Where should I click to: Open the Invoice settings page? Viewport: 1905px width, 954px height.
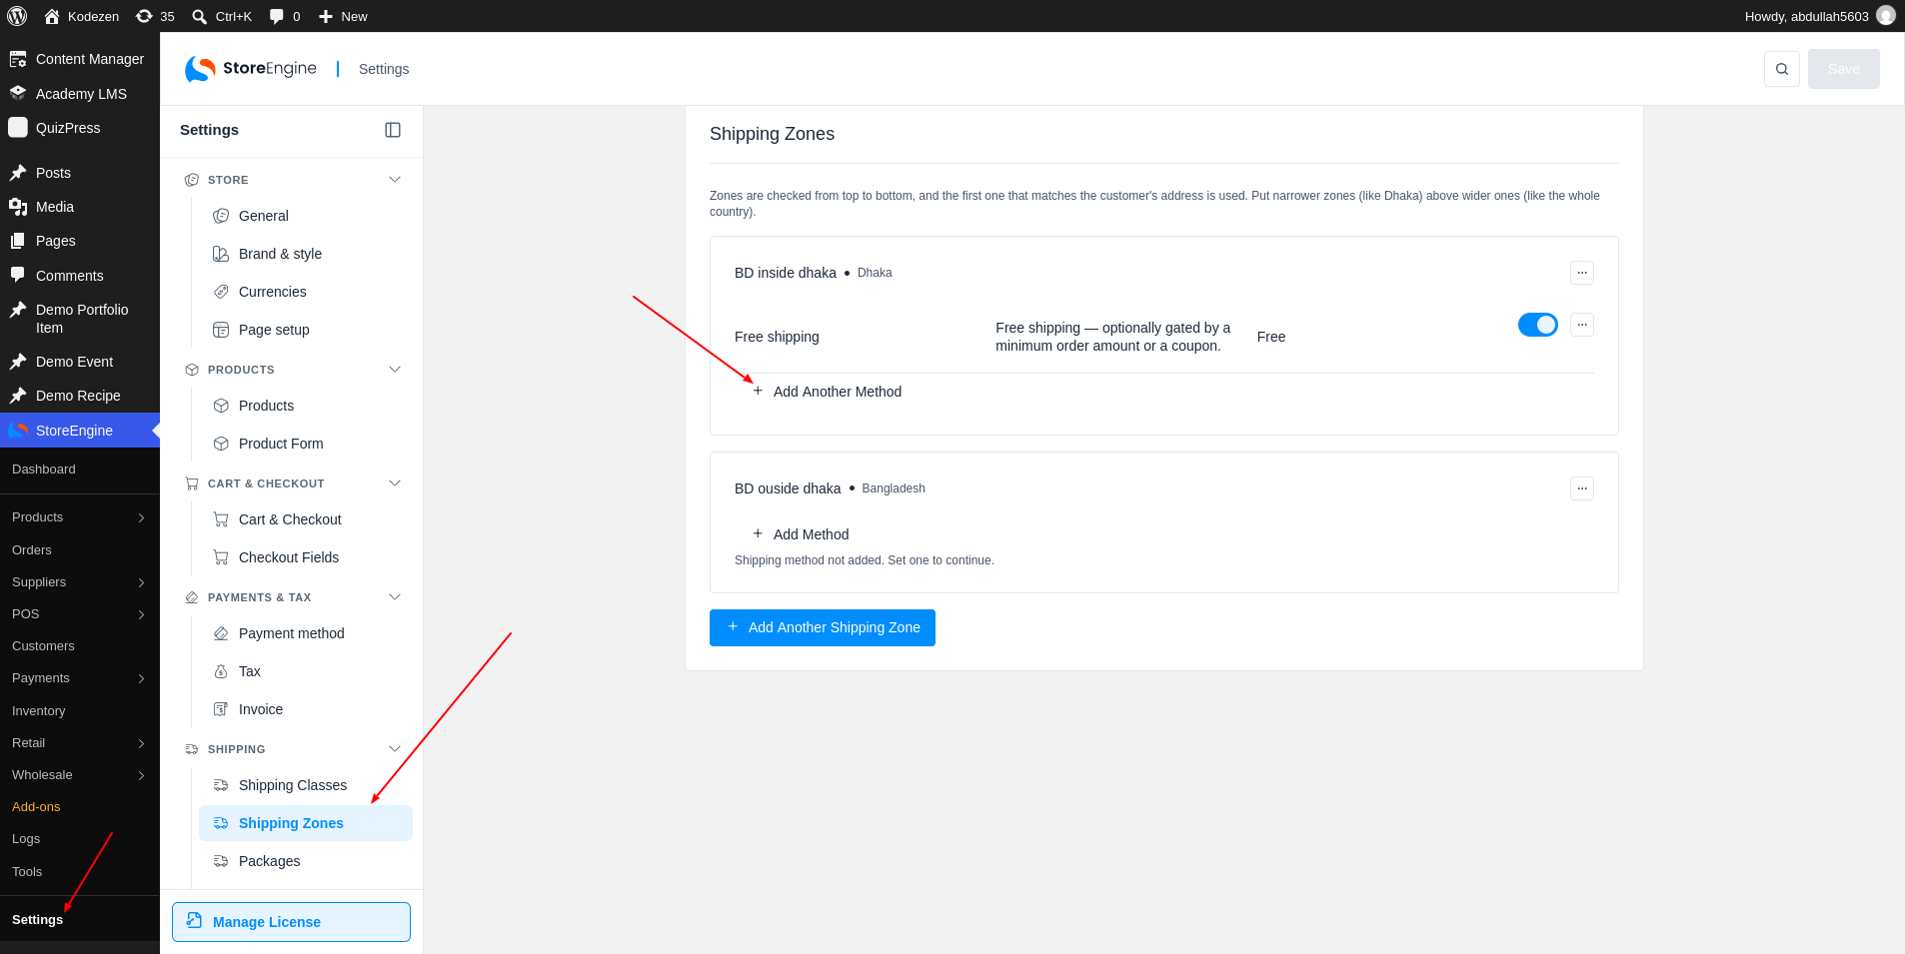coord(306,709)
